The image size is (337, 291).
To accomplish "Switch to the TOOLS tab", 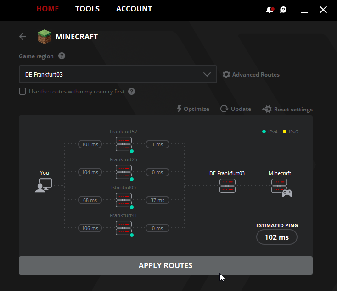I will (x=87, y=9).
